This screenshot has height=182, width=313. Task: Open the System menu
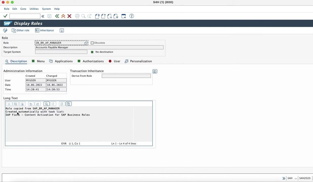[46, 9]
